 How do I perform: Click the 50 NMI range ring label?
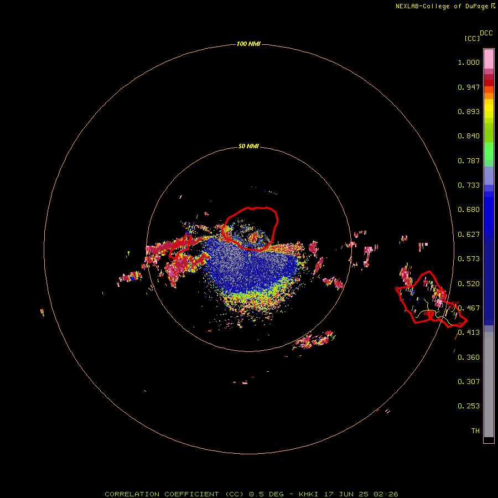click(248, 146)
